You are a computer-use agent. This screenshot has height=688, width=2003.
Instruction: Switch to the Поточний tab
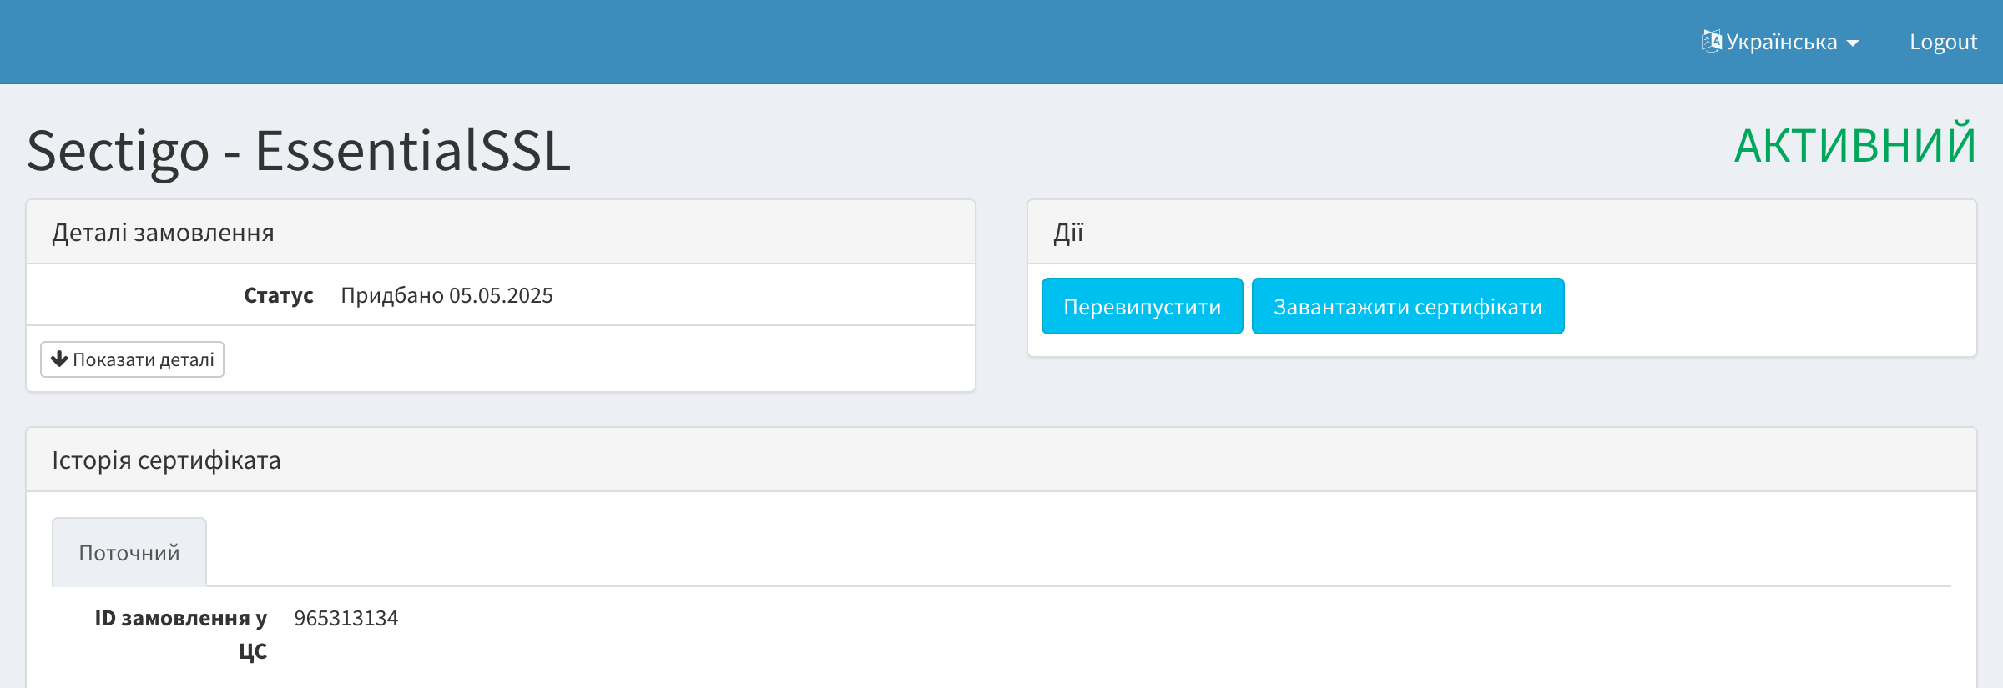click(129, 553)
